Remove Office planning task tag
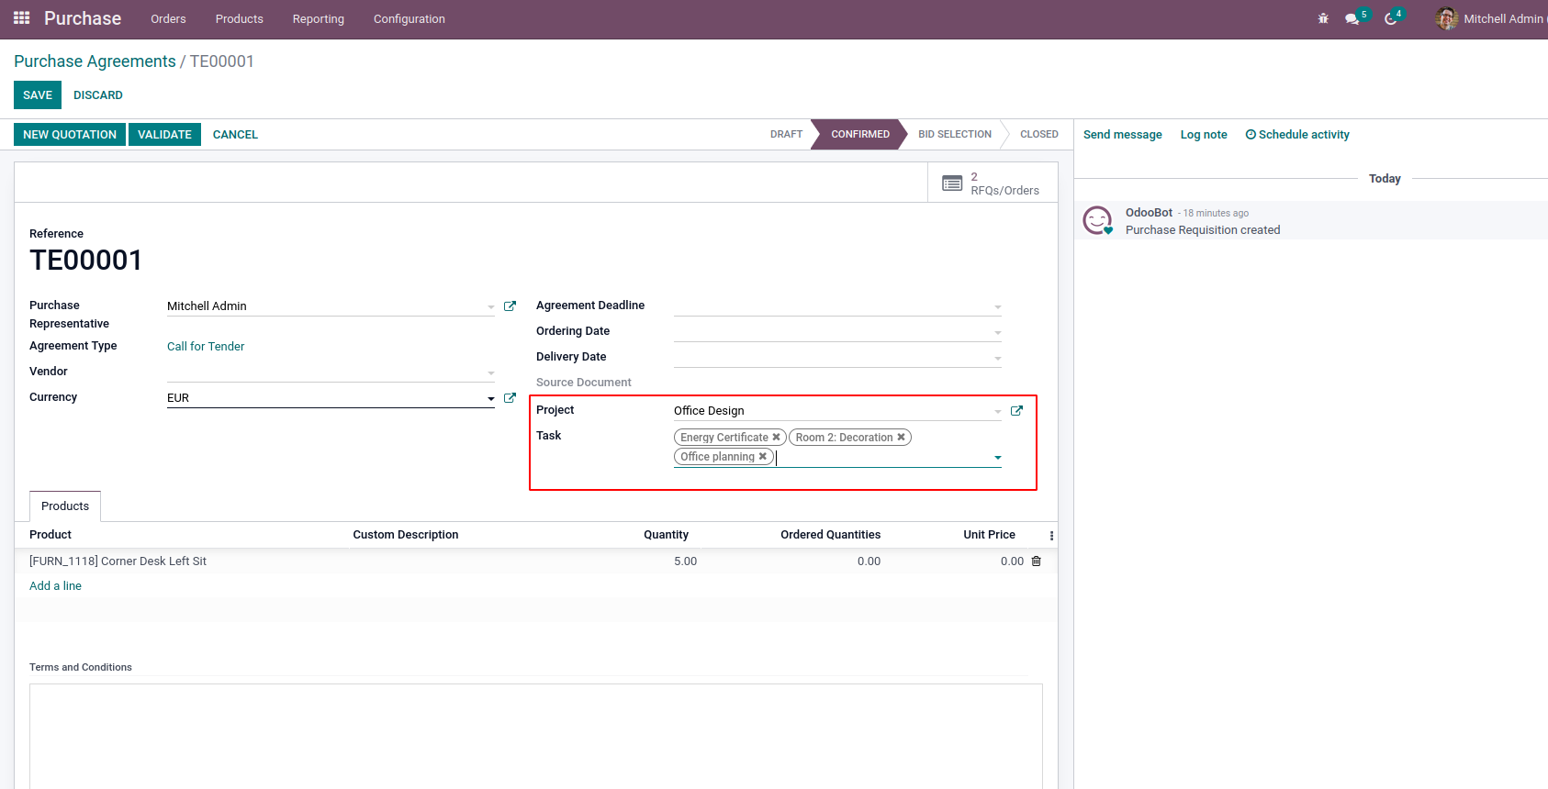This screenshot has width=1548, height=789. pyautogui.click(x=763, y=457)
